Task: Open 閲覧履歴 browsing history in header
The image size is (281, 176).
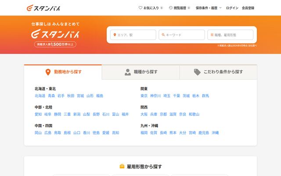Action: (x=180, y=8)
